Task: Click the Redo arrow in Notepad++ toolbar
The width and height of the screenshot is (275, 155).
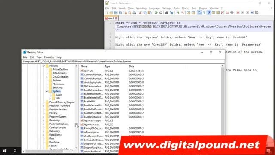Action: (160, 12)
